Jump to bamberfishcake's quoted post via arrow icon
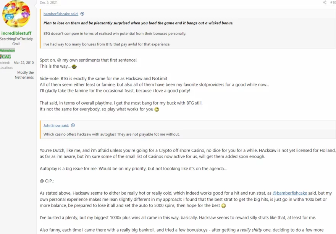The width and height of the screenshot is (336, 234). [x=82, y=14]
